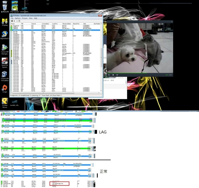The height and width of the screenshot is (188, 199).
Task: Select the Recycle Bin desktop icon
Action: [x=5, y=8]
